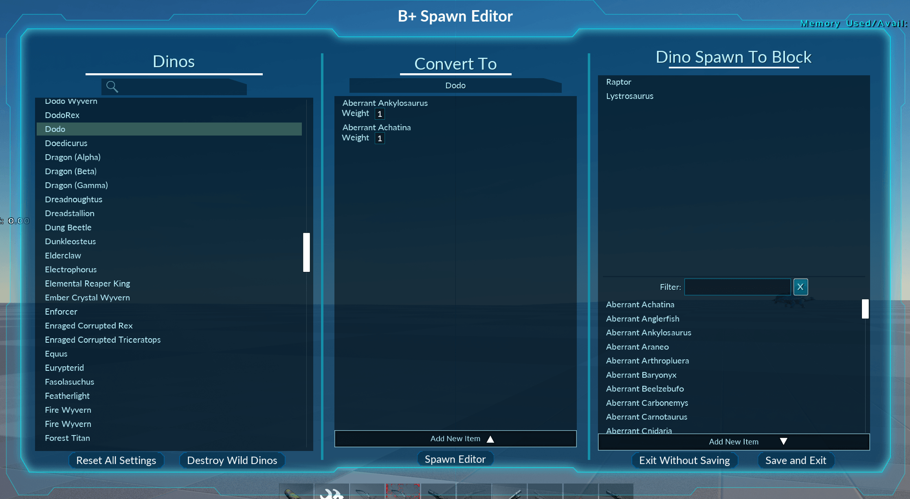Image resolution: width=910 pixels, height=499 pixels.
Task: Expand Convert To Add New Item arrow
Action: pyautogui.click(x=490, y=439)
